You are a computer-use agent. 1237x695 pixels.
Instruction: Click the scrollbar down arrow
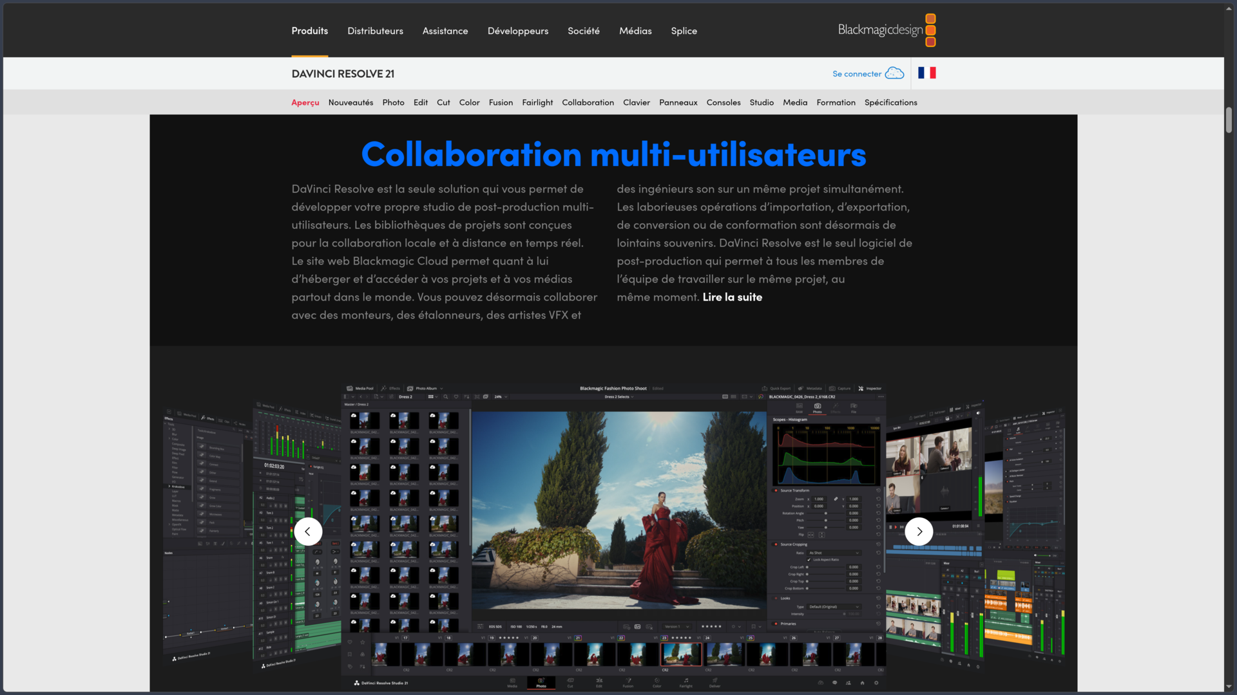[x=1229, y=686]
